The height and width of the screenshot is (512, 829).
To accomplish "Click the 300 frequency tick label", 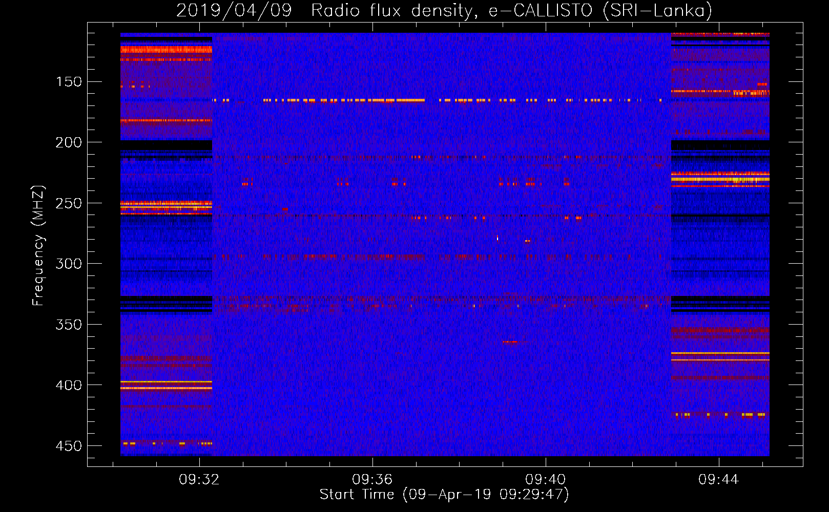I will coord(69,264).
